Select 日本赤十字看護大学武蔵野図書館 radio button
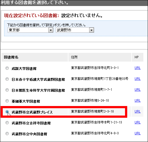148x142 pixels. coord(7,79)
